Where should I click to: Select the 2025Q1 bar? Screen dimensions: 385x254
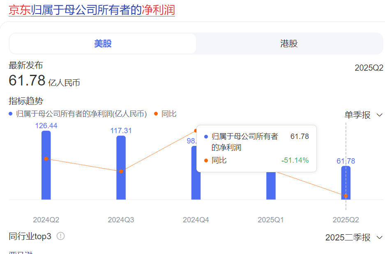point(271,186)
